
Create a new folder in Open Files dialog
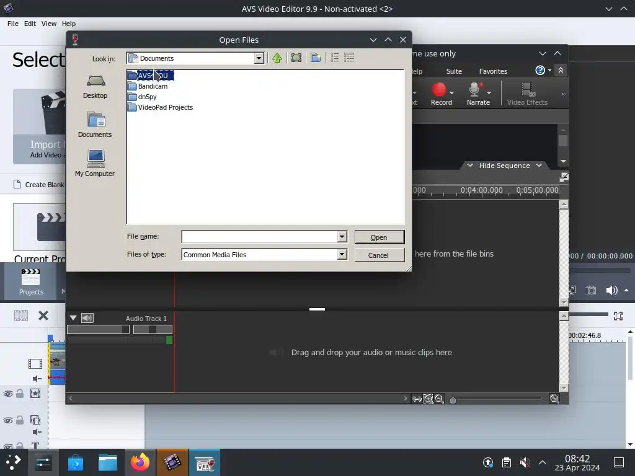coord(316,58)
